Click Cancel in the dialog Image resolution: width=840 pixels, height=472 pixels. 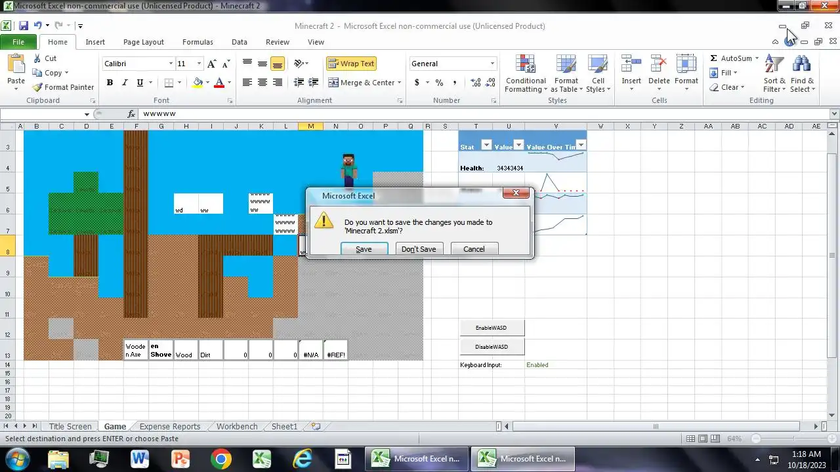(474, 249)
